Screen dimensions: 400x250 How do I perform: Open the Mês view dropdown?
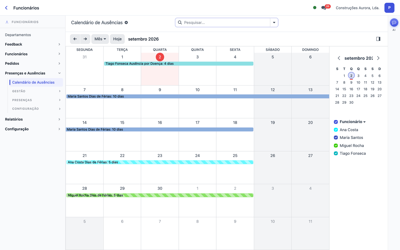(x=100, y=39)
